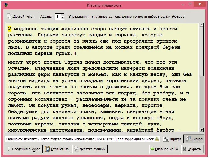The height and width of the screenshot is (158, 209).
Task: Click the word Величество in the text
Action: (x=59, y=93)
